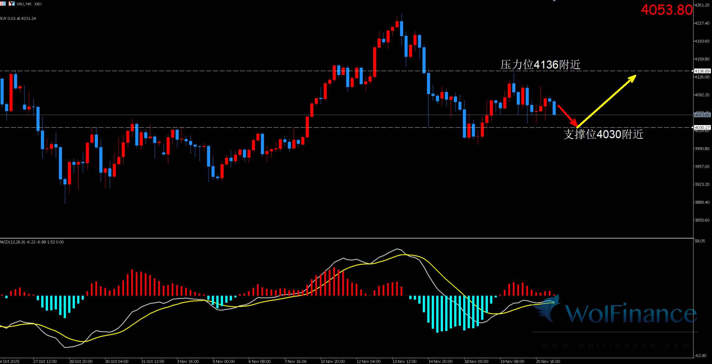Select the yellow upward arrow drawing

click(x=606, y=101)
